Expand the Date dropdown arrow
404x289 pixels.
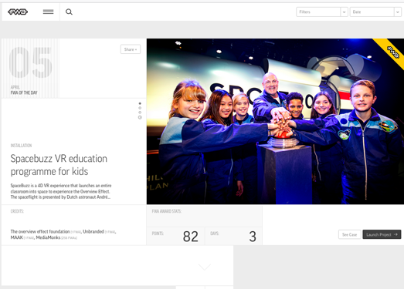pos(398,12)
